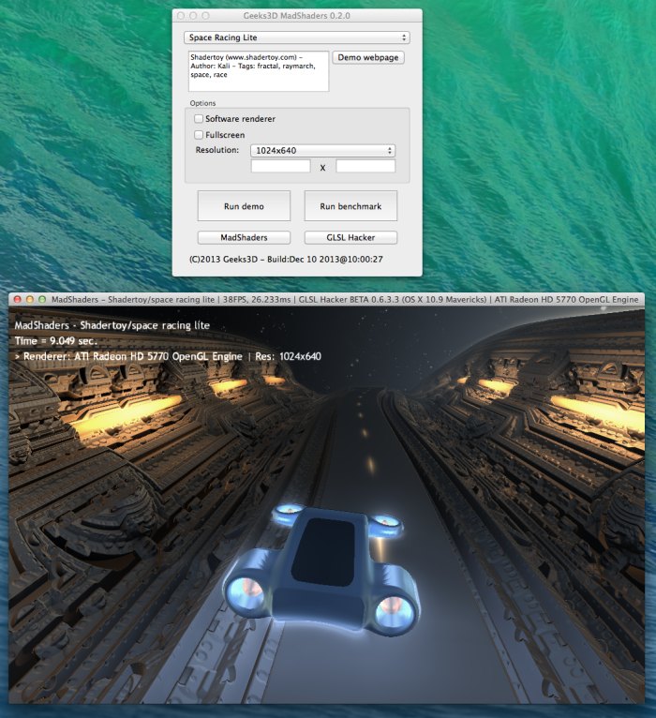Click the GLSL Hacker button
The width and height of the screenshot is (656, 718).
[x=350, y=237]
